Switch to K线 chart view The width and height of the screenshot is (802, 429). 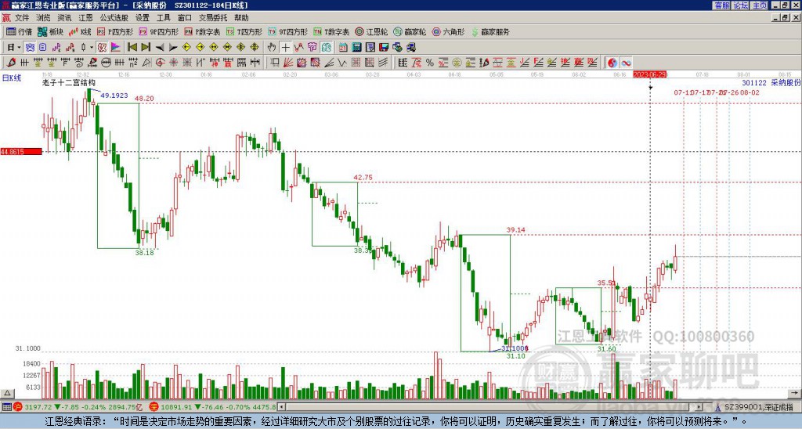[80, 31]
